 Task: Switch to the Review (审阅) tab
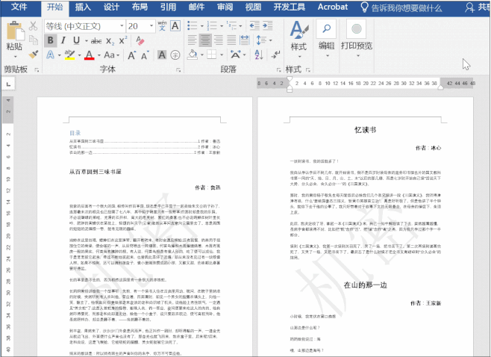(225, 7)
